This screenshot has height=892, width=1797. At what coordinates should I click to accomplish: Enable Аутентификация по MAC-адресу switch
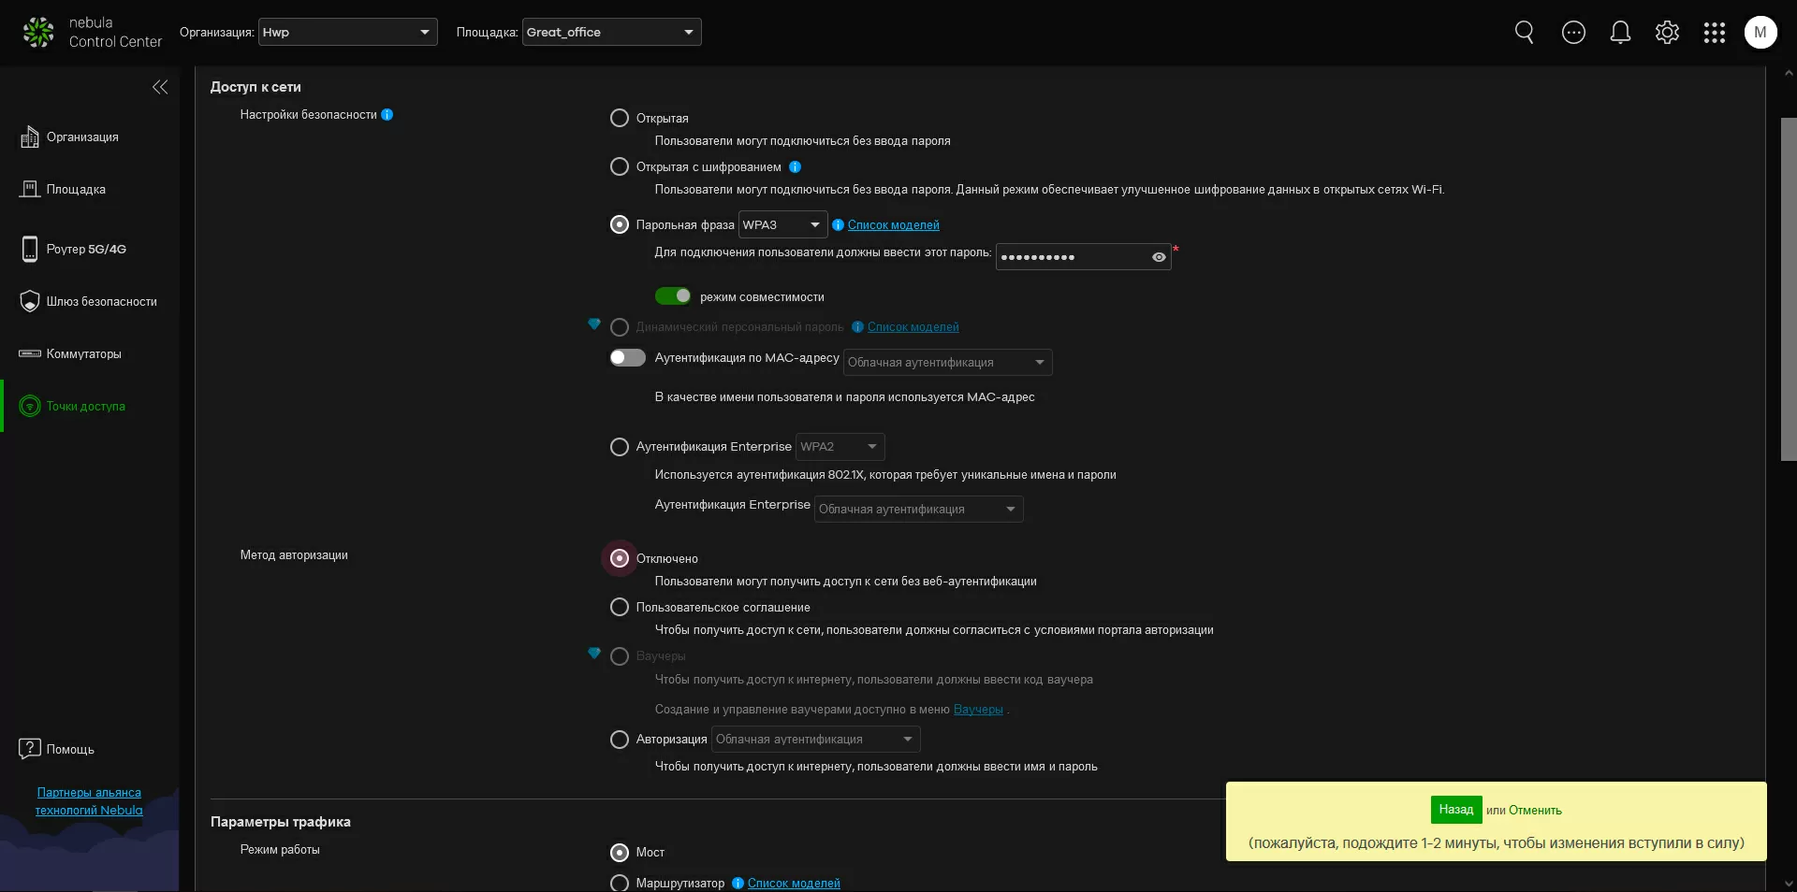click(627, 358)
